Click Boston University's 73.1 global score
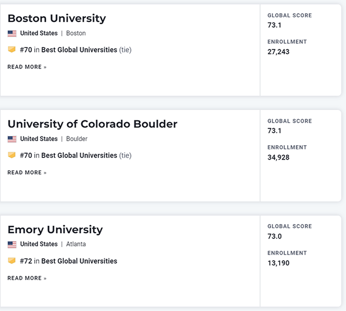 274,25
